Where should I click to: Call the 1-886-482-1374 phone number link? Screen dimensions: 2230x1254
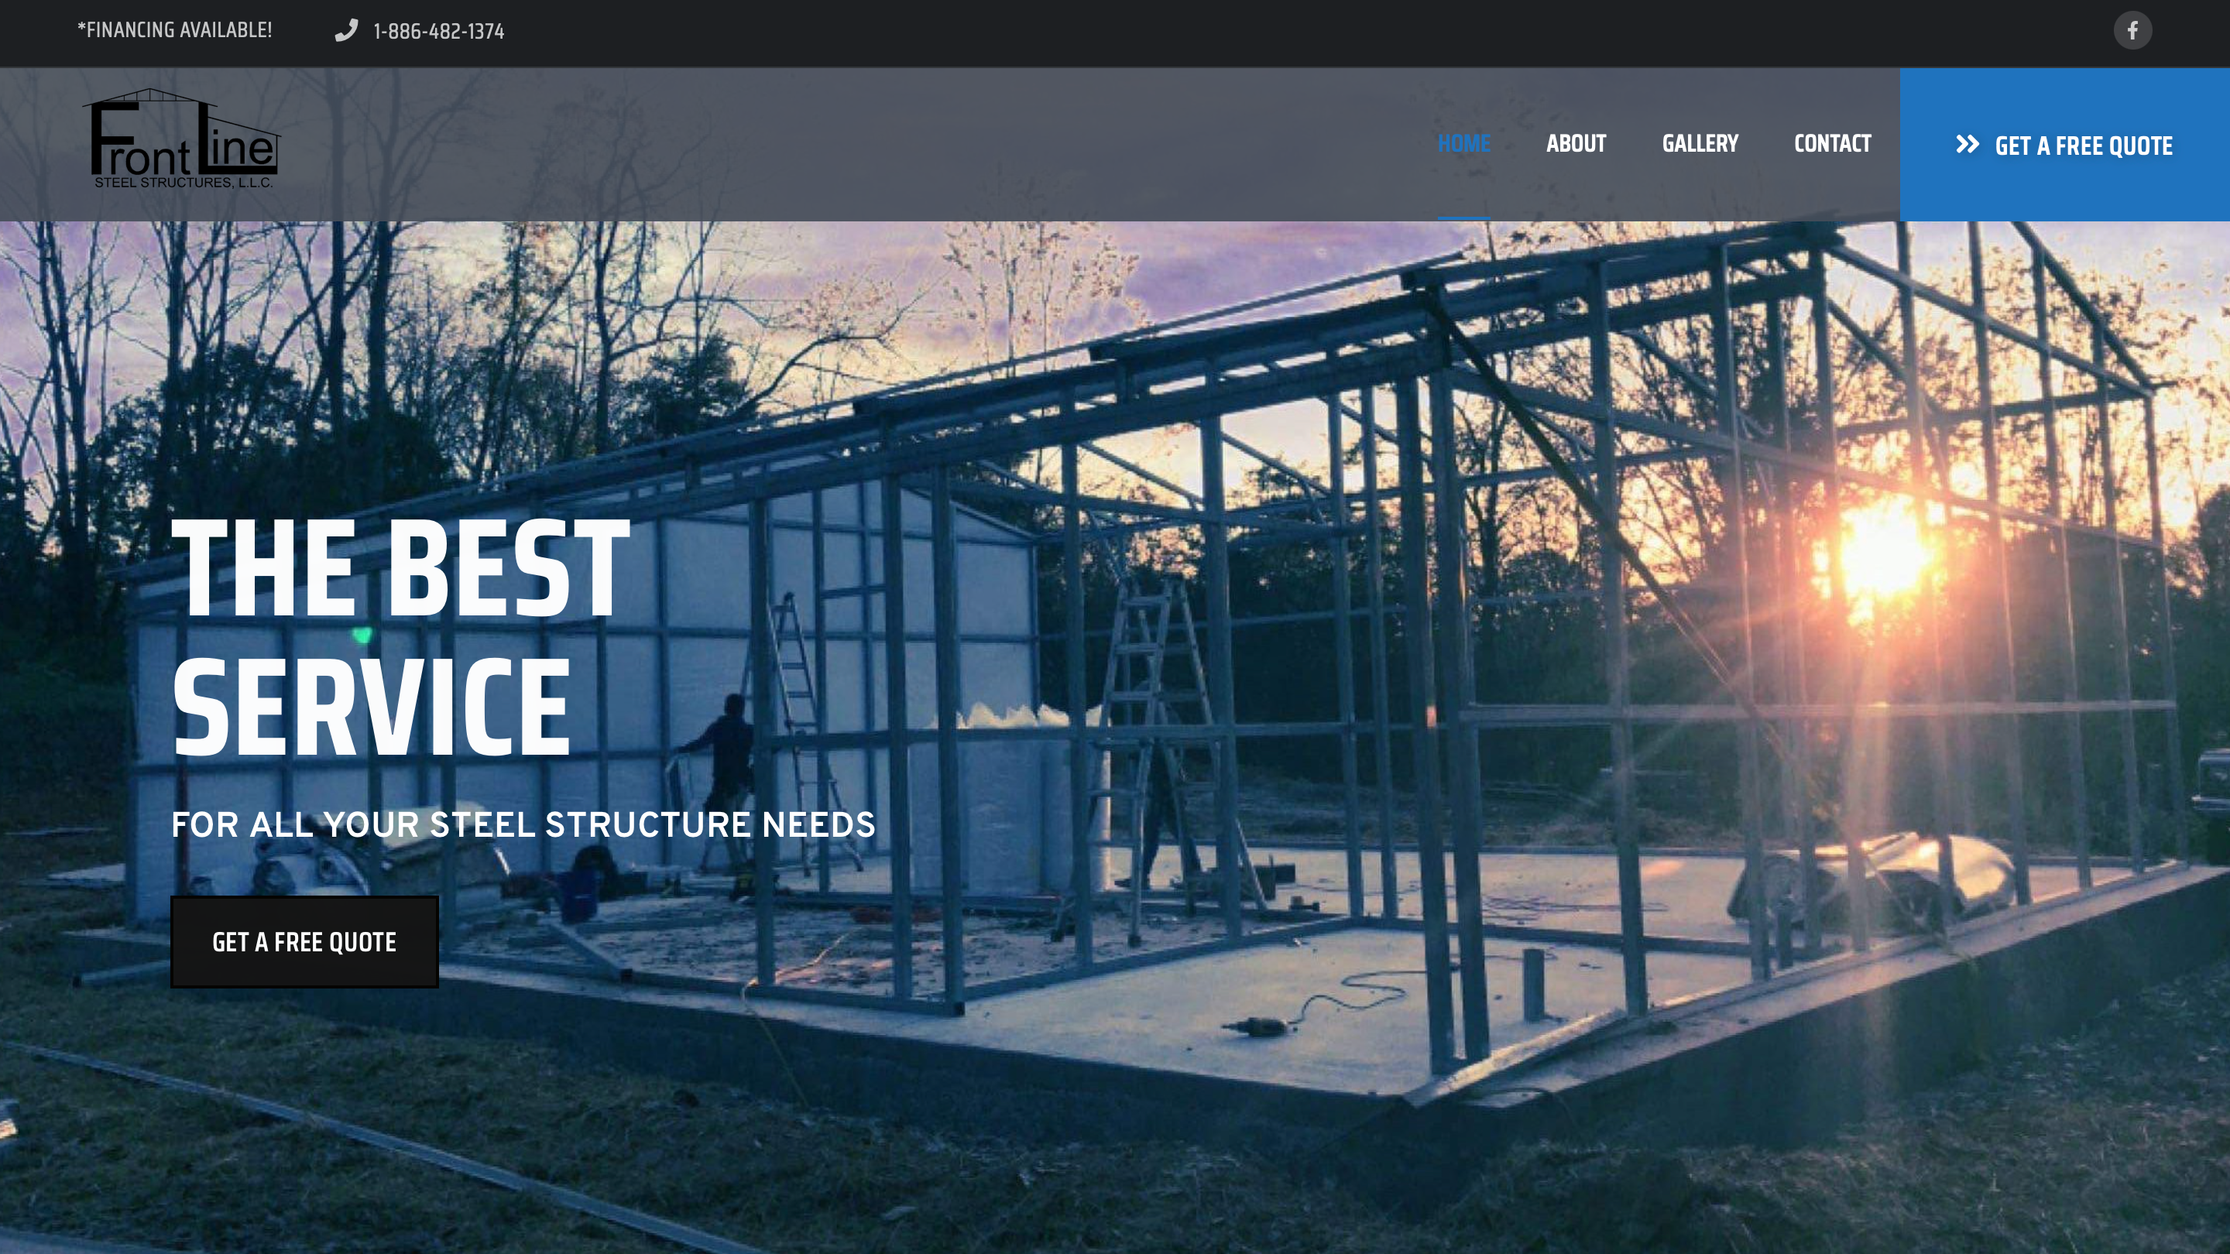pos(438,32)
